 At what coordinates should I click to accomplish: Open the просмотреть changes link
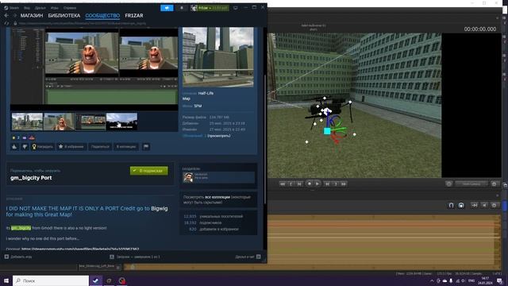coord(219,136)
